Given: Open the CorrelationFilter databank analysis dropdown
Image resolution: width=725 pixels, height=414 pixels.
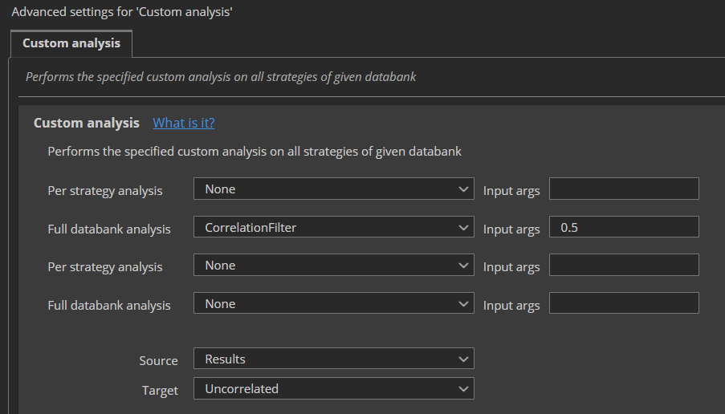Looking at the screenshot, I should [x=334, y=227].
